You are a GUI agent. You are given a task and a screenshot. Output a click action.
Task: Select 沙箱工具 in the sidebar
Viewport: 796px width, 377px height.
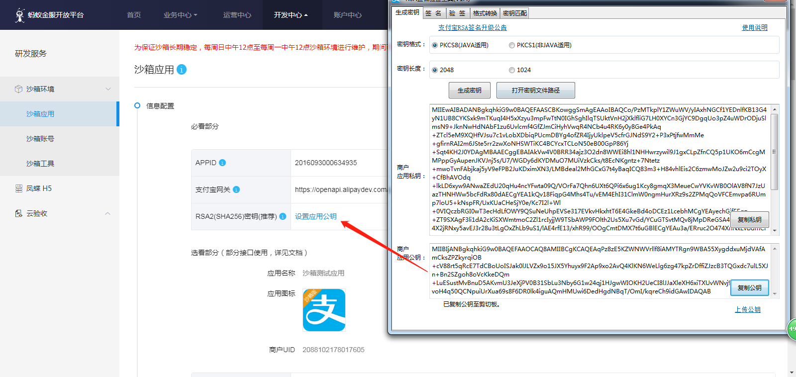tap(60, 164)
